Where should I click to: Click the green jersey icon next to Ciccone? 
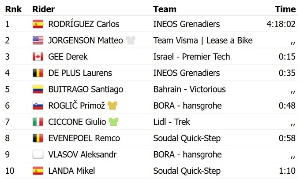coord(114,122)
